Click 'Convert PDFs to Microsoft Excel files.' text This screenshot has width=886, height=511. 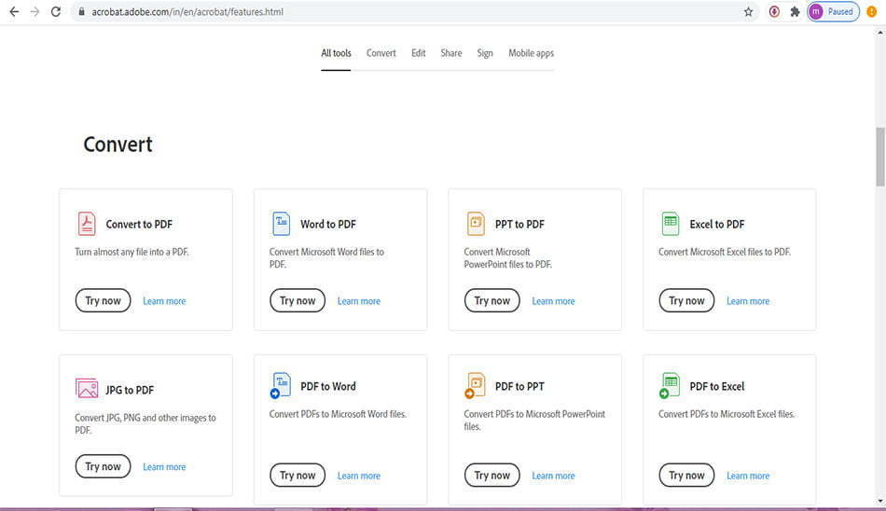pos(727,414)
